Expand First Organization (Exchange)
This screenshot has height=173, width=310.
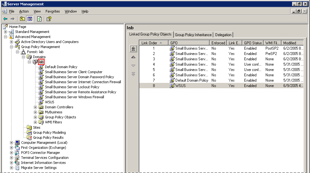click(x=12, y=148)
